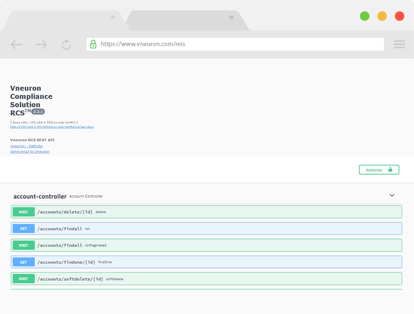Click Send email to Vneuron link
The height and width of the screenshot is (314, 414).
[x=30, y=151]
